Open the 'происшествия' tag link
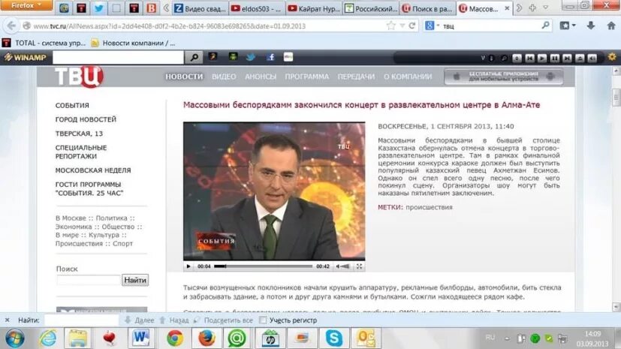Image resolution: width=621 pixels, height=349 pixels. tap(429, 207)
